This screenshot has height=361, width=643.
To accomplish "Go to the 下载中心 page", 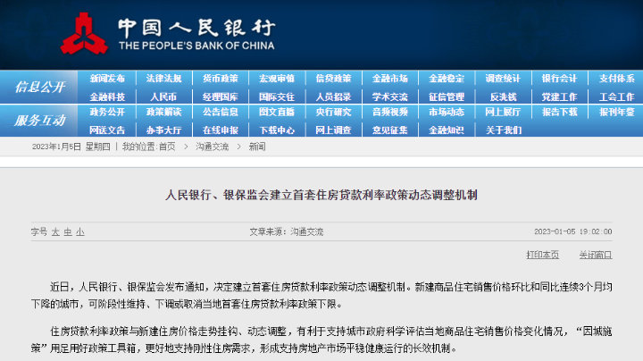I will 277,130.
